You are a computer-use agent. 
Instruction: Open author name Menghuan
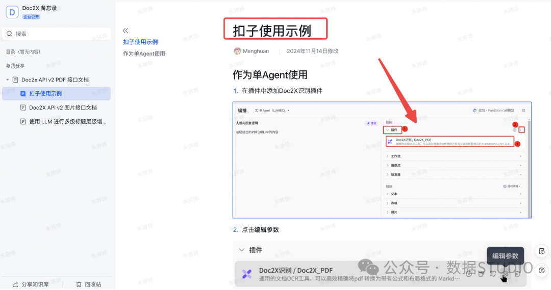pyautogui.click(x=256, y=51)
